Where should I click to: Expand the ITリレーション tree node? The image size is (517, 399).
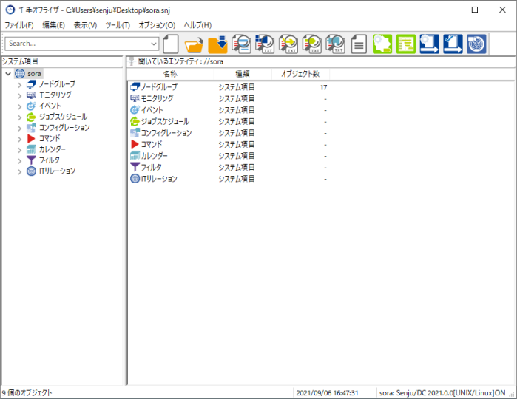point(19,172)
